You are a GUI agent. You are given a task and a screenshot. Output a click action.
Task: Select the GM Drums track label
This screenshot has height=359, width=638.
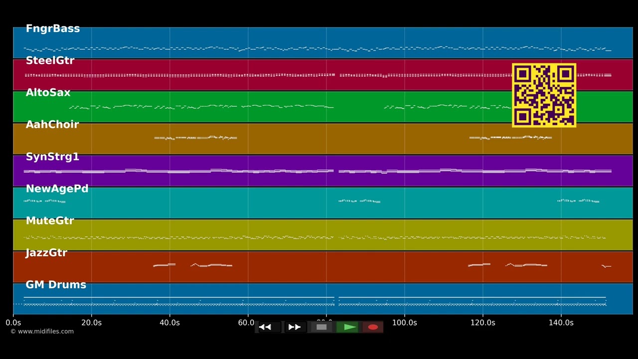tap(56, 284)
